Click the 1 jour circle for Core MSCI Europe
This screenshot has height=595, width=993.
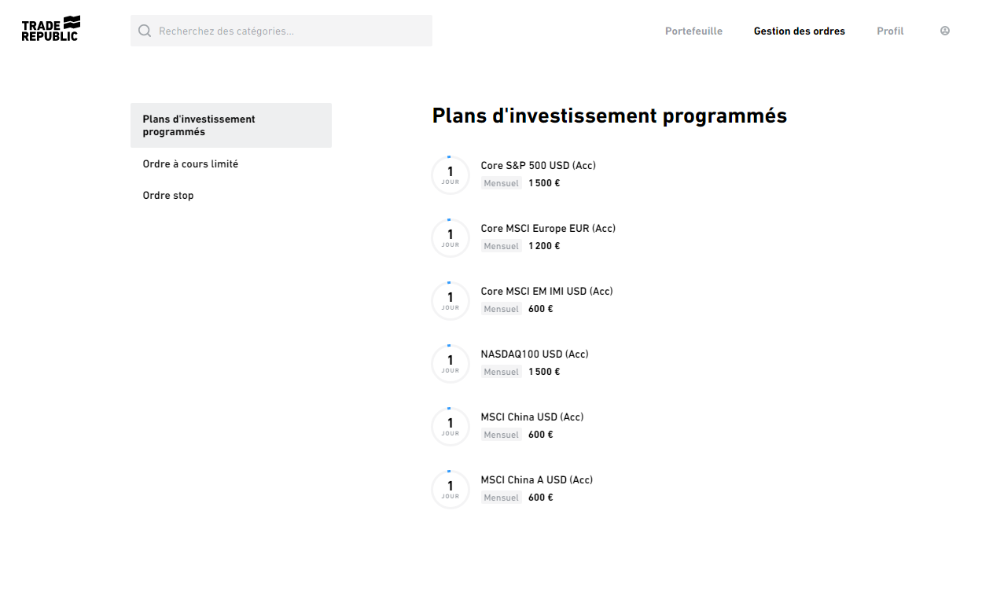tap(451, 237)
